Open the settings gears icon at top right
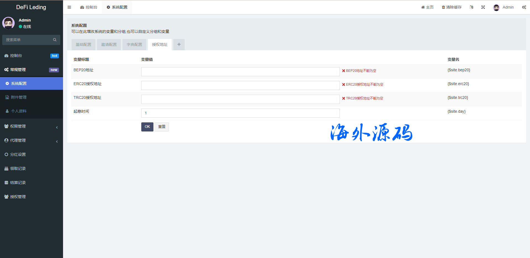This screenshot has width=530, height=258. pyautogui.click(x=524, y=7)
